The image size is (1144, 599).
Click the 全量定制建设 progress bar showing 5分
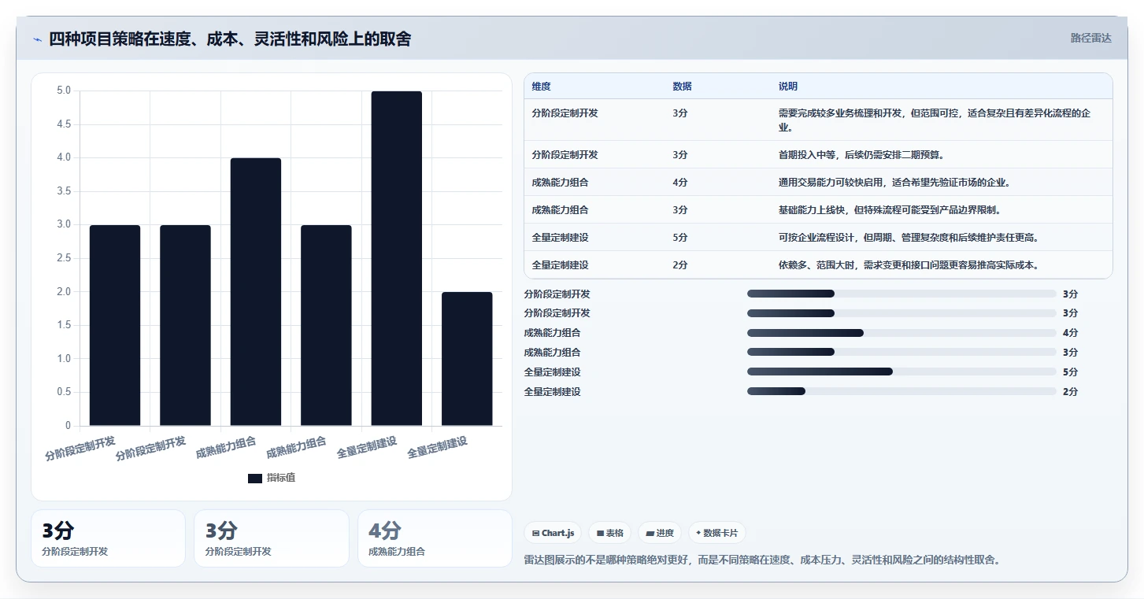click(902, 372)
